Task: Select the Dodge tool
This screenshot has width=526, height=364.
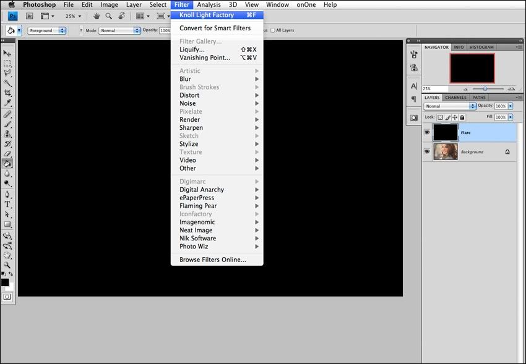Action: (7, 184)
